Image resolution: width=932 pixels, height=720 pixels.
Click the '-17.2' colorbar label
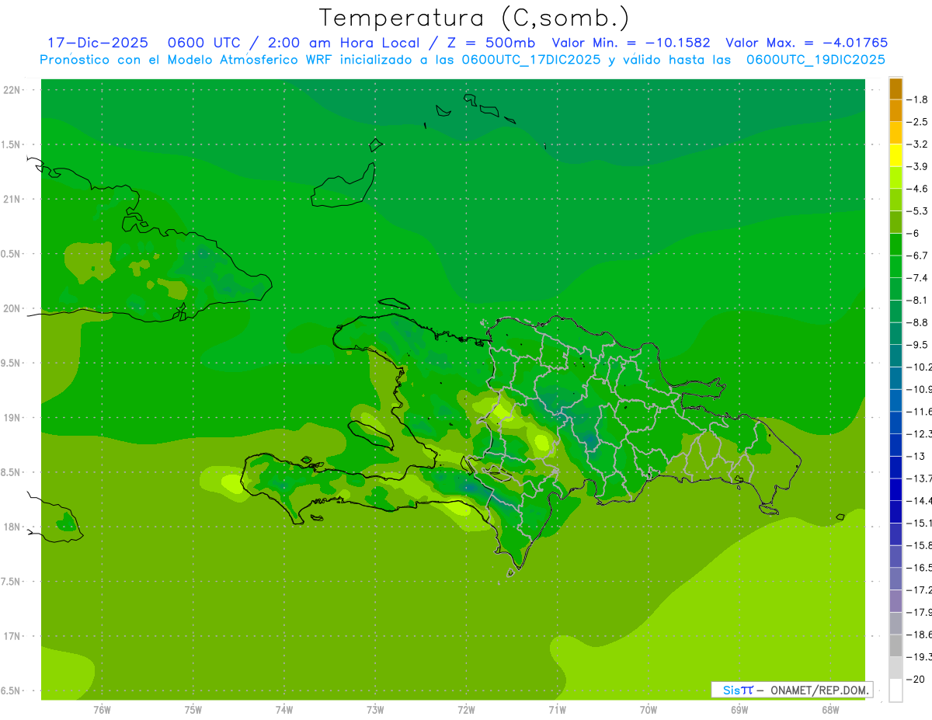pos(920,590)
